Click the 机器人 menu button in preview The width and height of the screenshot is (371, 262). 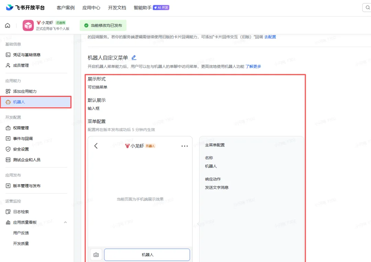point(147,255)
